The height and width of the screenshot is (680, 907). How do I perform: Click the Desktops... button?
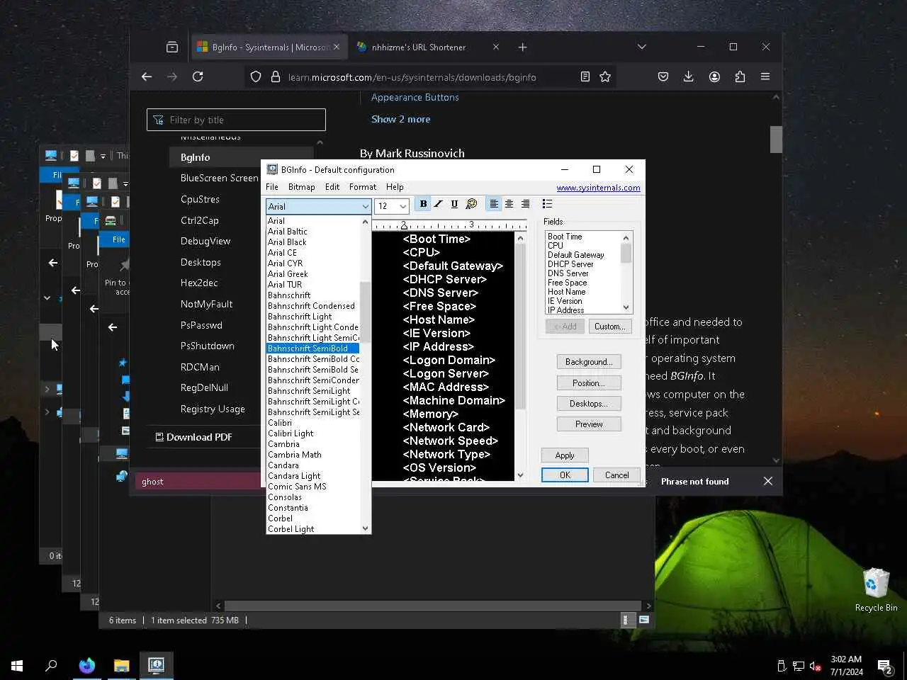(589, 404)
